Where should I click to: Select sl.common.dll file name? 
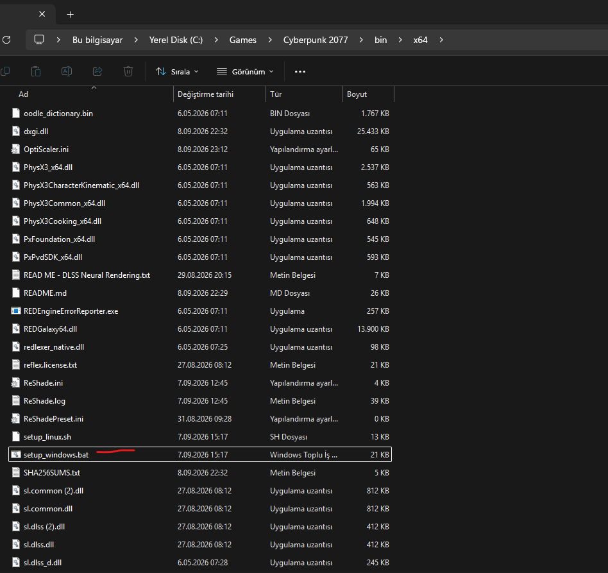48,509
